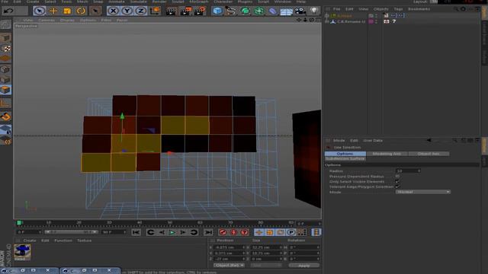488x274 pixels.
Task: Click the timeline frame marker at zero
Action: click(19, 223)
